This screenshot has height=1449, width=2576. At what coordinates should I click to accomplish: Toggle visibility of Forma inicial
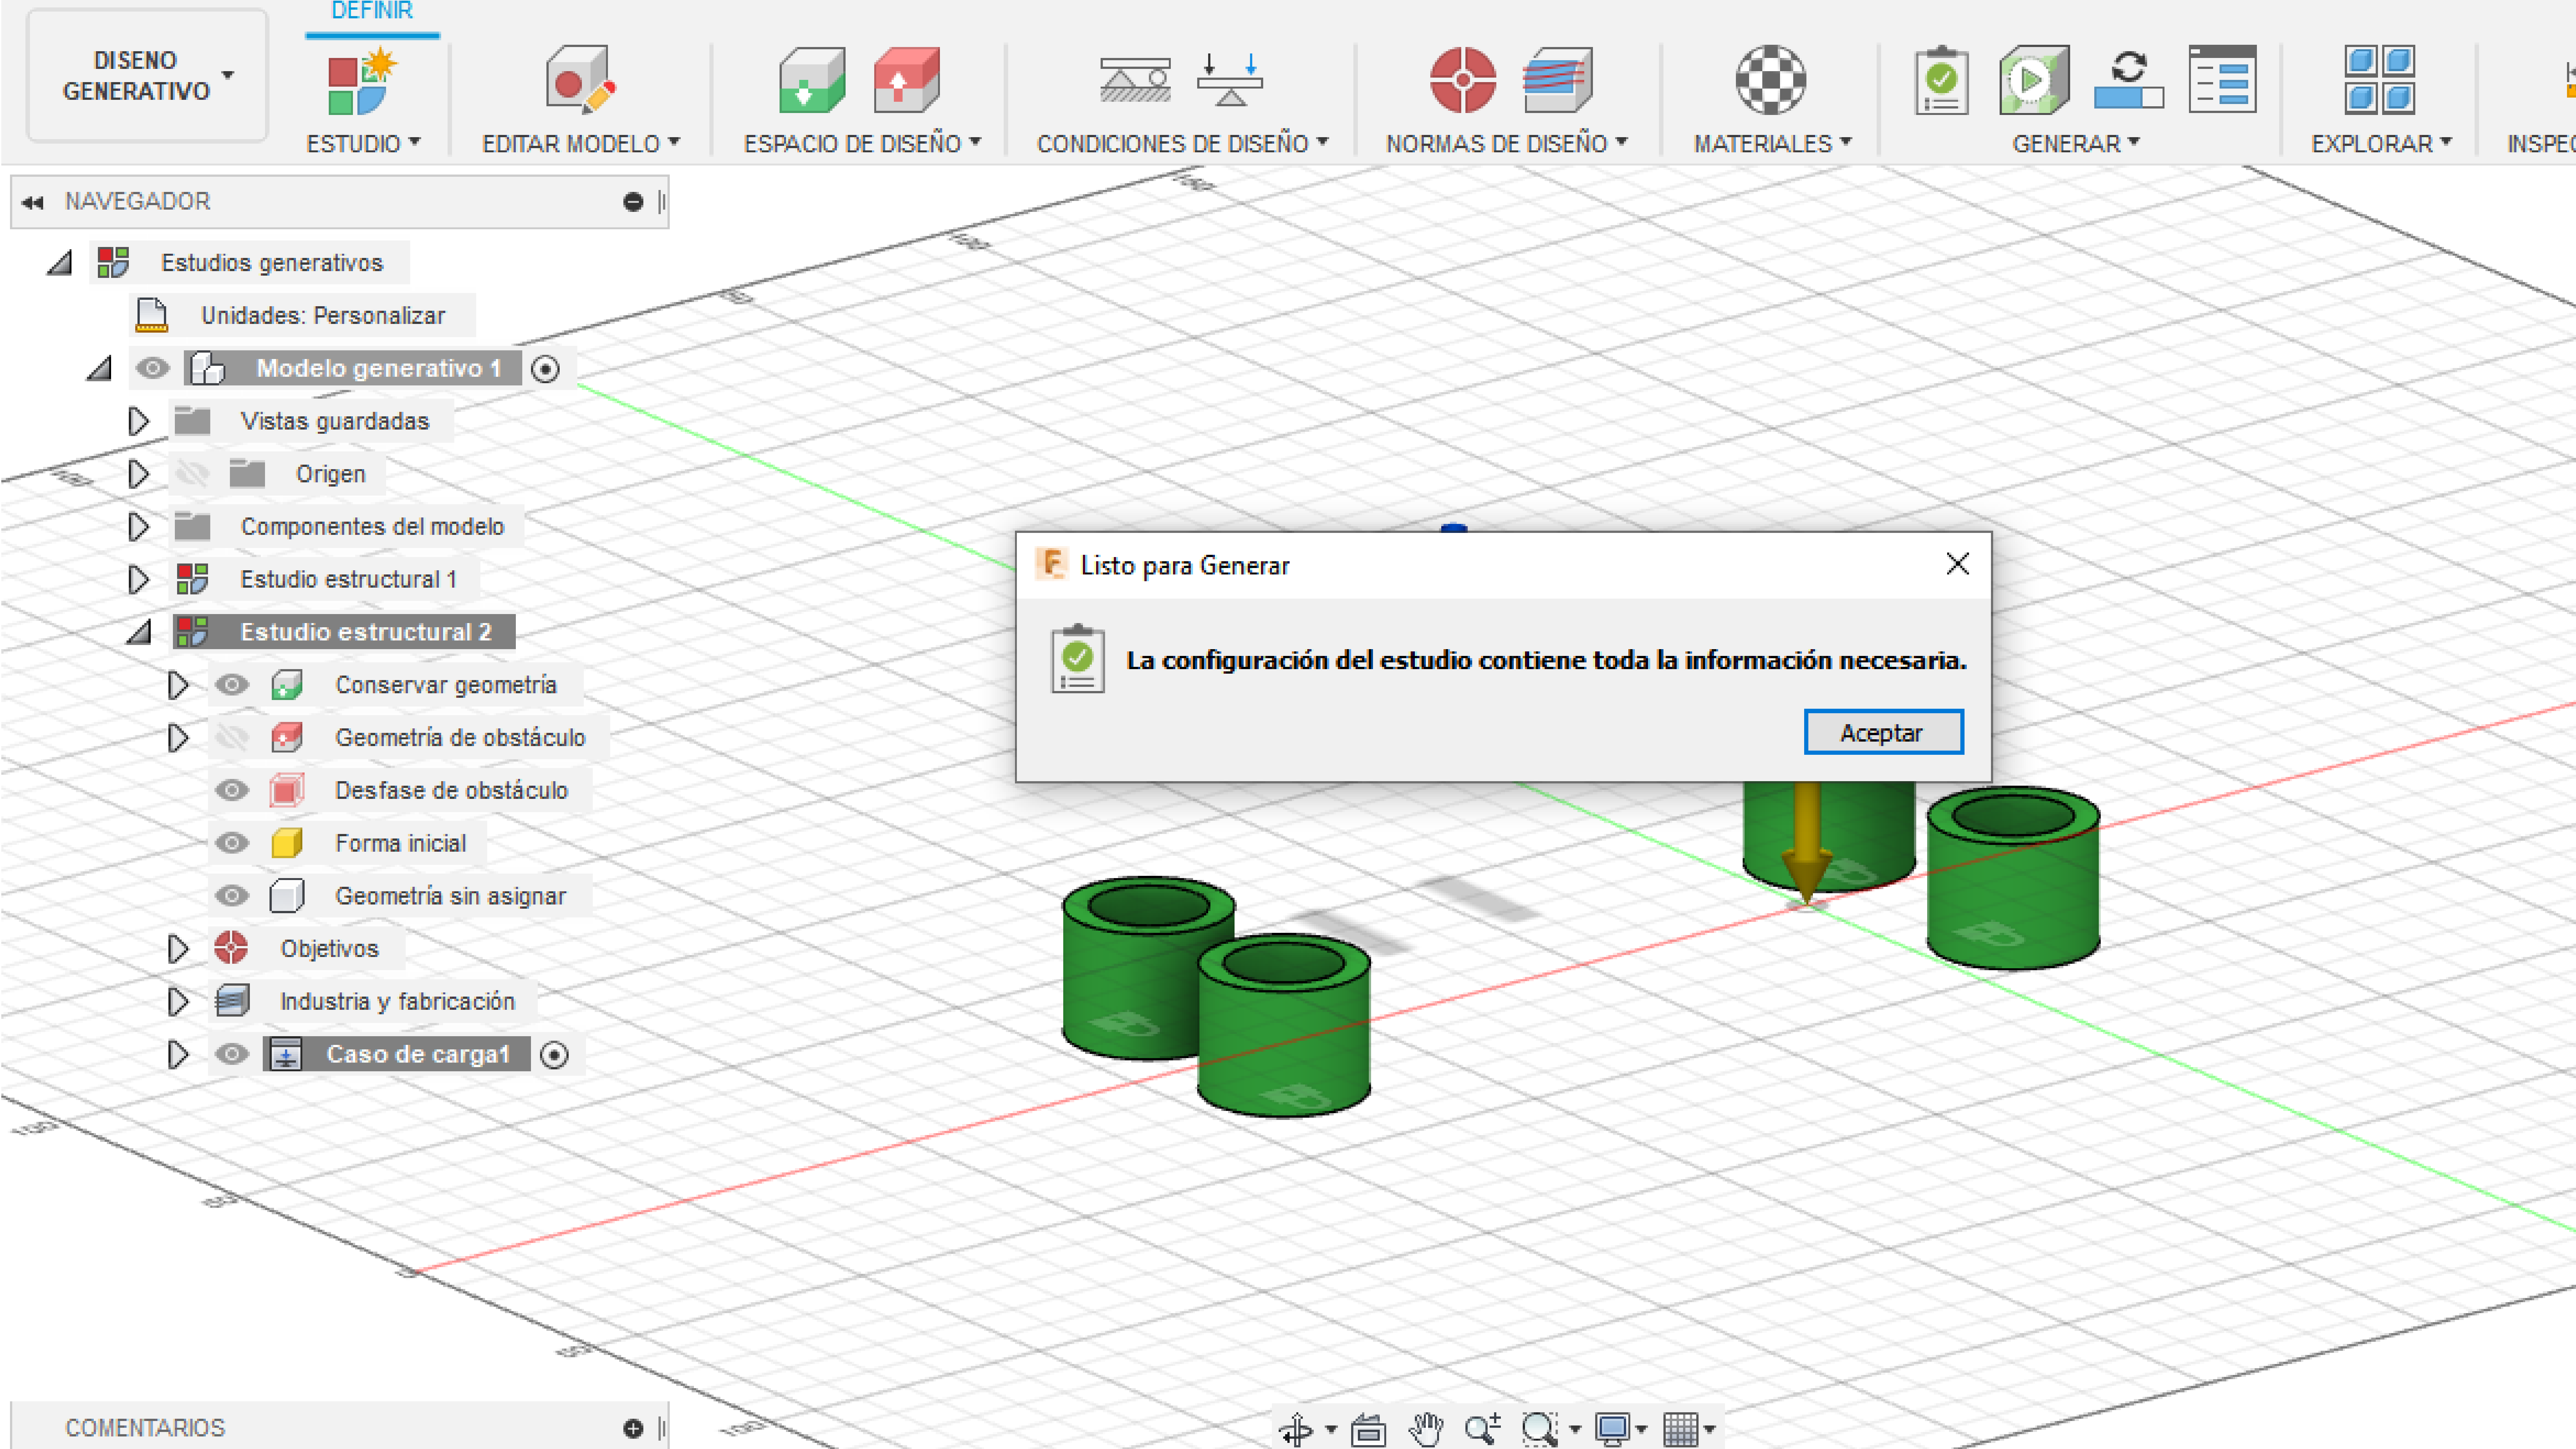pyautogui.click(x=232, y=843)
